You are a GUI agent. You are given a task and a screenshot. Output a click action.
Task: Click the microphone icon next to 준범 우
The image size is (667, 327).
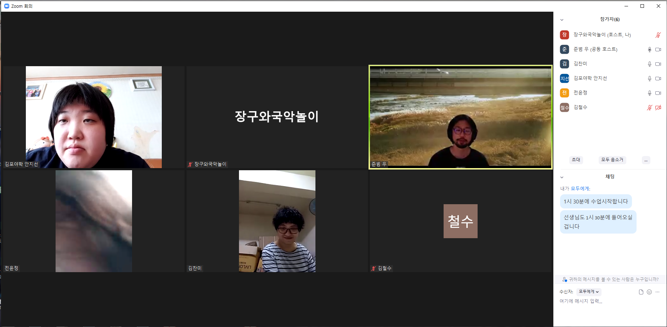[649, 50]
